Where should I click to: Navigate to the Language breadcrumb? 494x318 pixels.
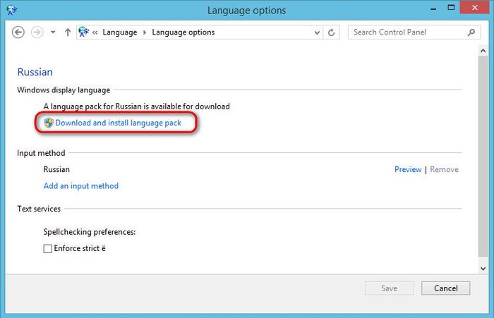point(119,32)
